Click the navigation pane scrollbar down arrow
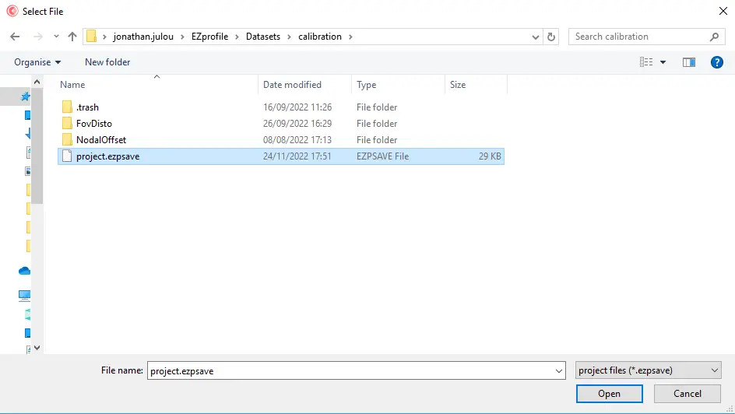 tap(37, 349)
